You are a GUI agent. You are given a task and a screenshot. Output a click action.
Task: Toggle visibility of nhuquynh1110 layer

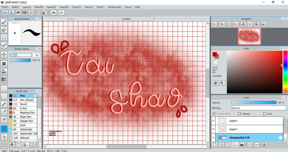coord(213,137)
